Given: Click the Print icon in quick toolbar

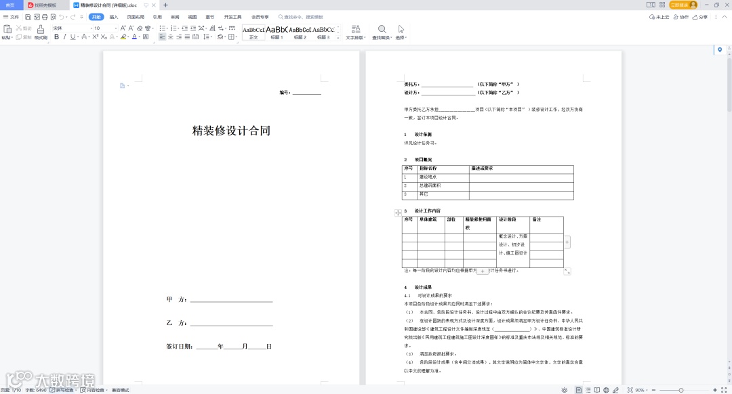Looking at the screenshot, I should tap(45, 17).
